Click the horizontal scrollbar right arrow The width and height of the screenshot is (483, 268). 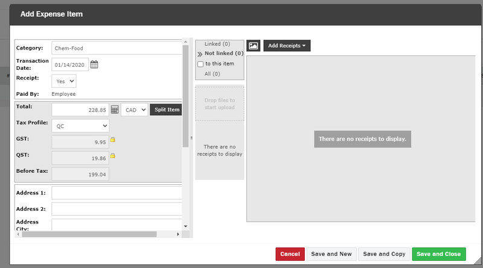[178, 234]
